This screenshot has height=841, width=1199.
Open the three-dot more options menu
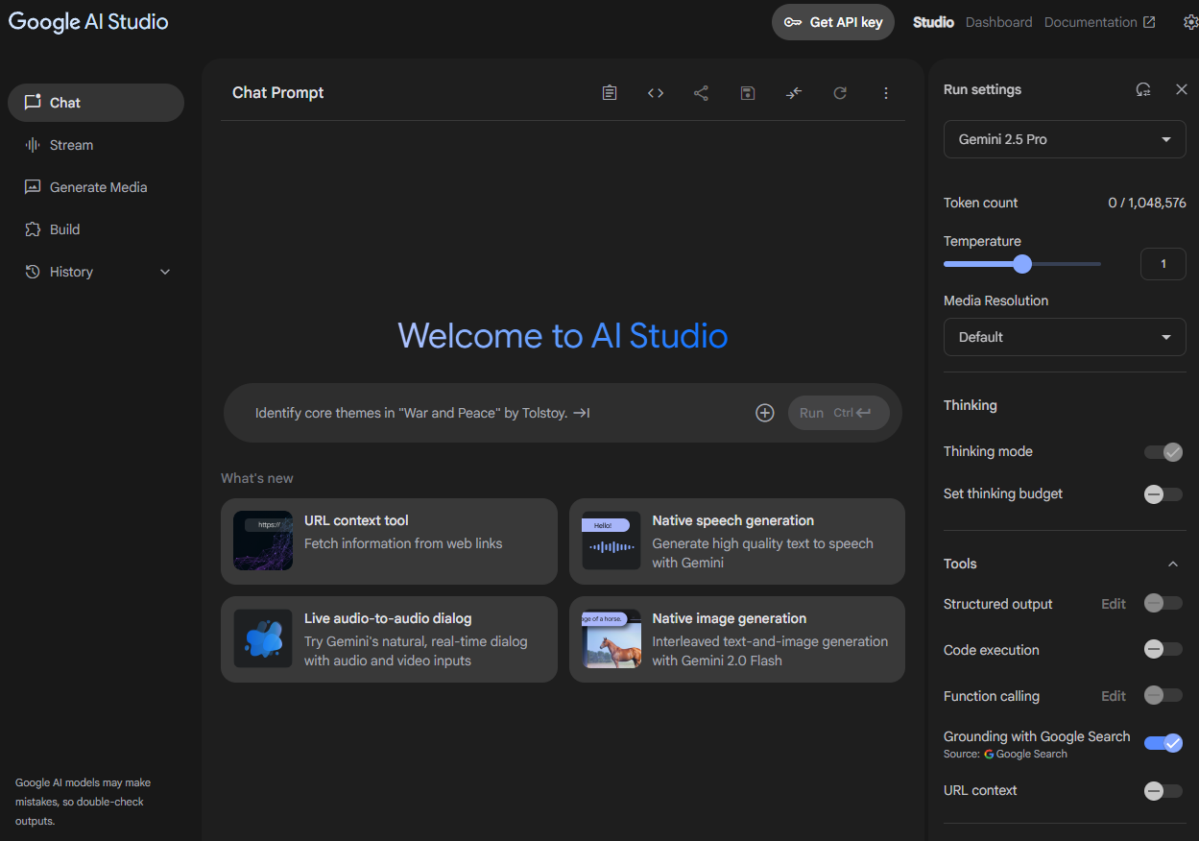coord(886,93)
